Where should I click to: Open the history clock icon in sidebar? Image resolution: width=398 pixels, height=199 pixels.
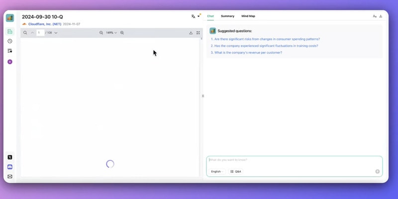coord(10,41)
